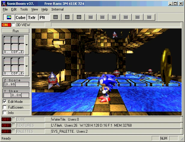Toggle the red ON 3D VIEW switch
The height and width of the screenshot is (142, 185).
pos(6,25)
